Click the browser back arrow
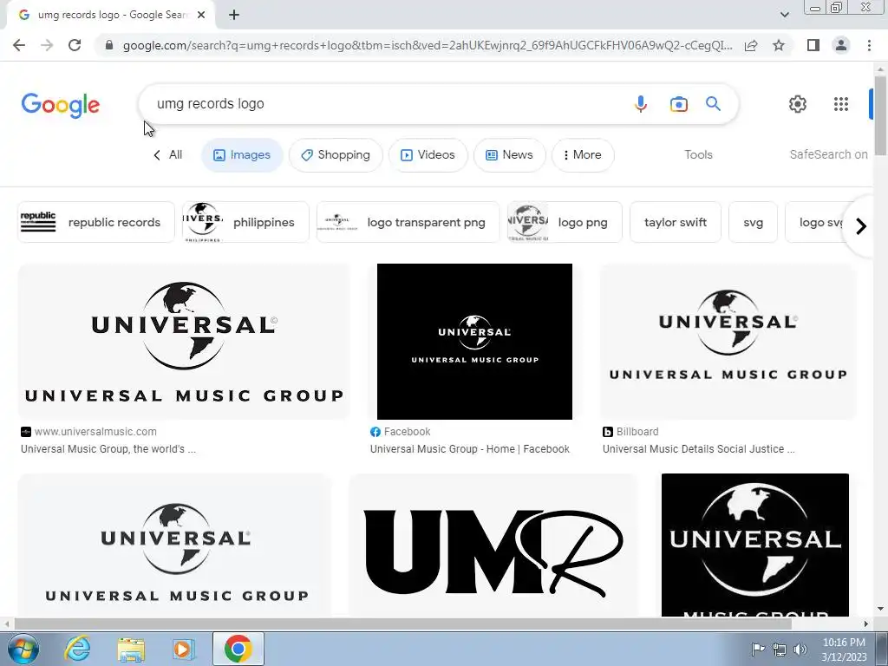The height and width of the screenshot is (666, 888). 19,45
